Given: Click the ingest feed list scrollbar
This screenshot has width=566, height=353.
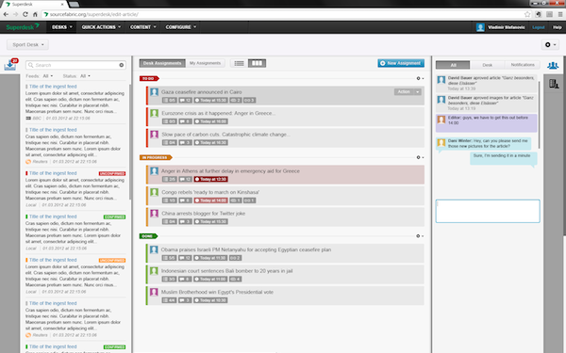Looking at the screenshot, I should [x=130, y=142].
